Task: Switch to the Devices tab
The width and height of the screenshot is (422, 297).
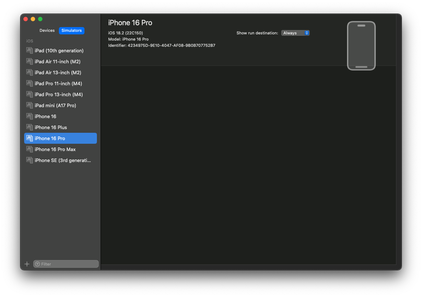Action: (x=47, y=30)
